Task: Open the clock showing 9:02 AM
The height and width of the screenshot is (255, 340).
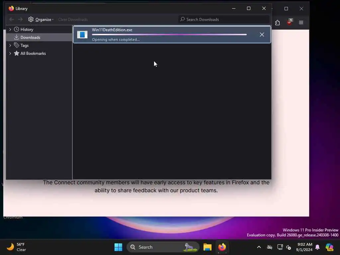Action: pos(304,247)
